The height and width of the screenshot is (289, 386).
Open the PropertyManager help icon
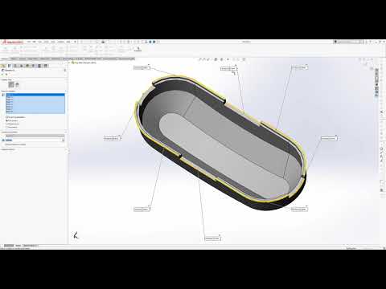click(x=65, y=70)
